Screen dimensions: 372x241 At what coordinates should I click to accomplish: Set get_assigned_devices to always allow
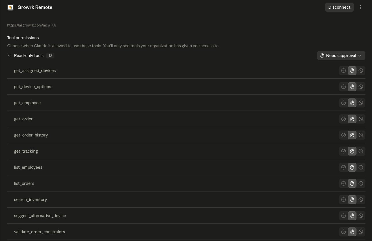point(344,71)
